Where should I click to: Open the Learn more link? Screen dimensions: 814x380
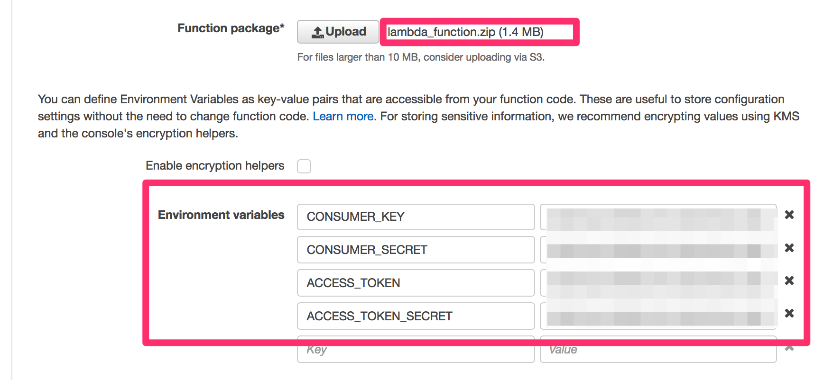point(343,116)
